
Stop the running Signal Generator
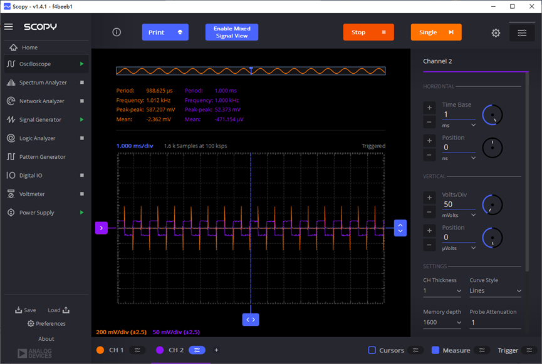click(82, 119)
